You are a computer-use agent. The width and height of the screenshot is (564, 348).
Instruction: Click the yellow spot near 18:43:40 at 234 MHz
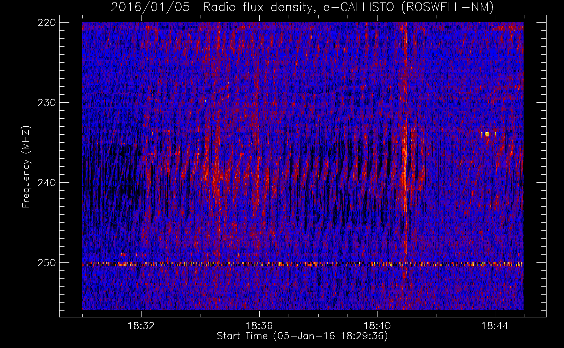click(x=487, y=134)
